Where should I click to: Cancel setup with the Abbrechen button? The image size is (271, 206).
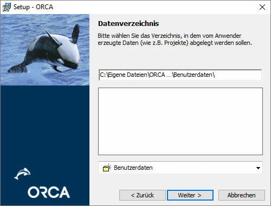point(242,195)
